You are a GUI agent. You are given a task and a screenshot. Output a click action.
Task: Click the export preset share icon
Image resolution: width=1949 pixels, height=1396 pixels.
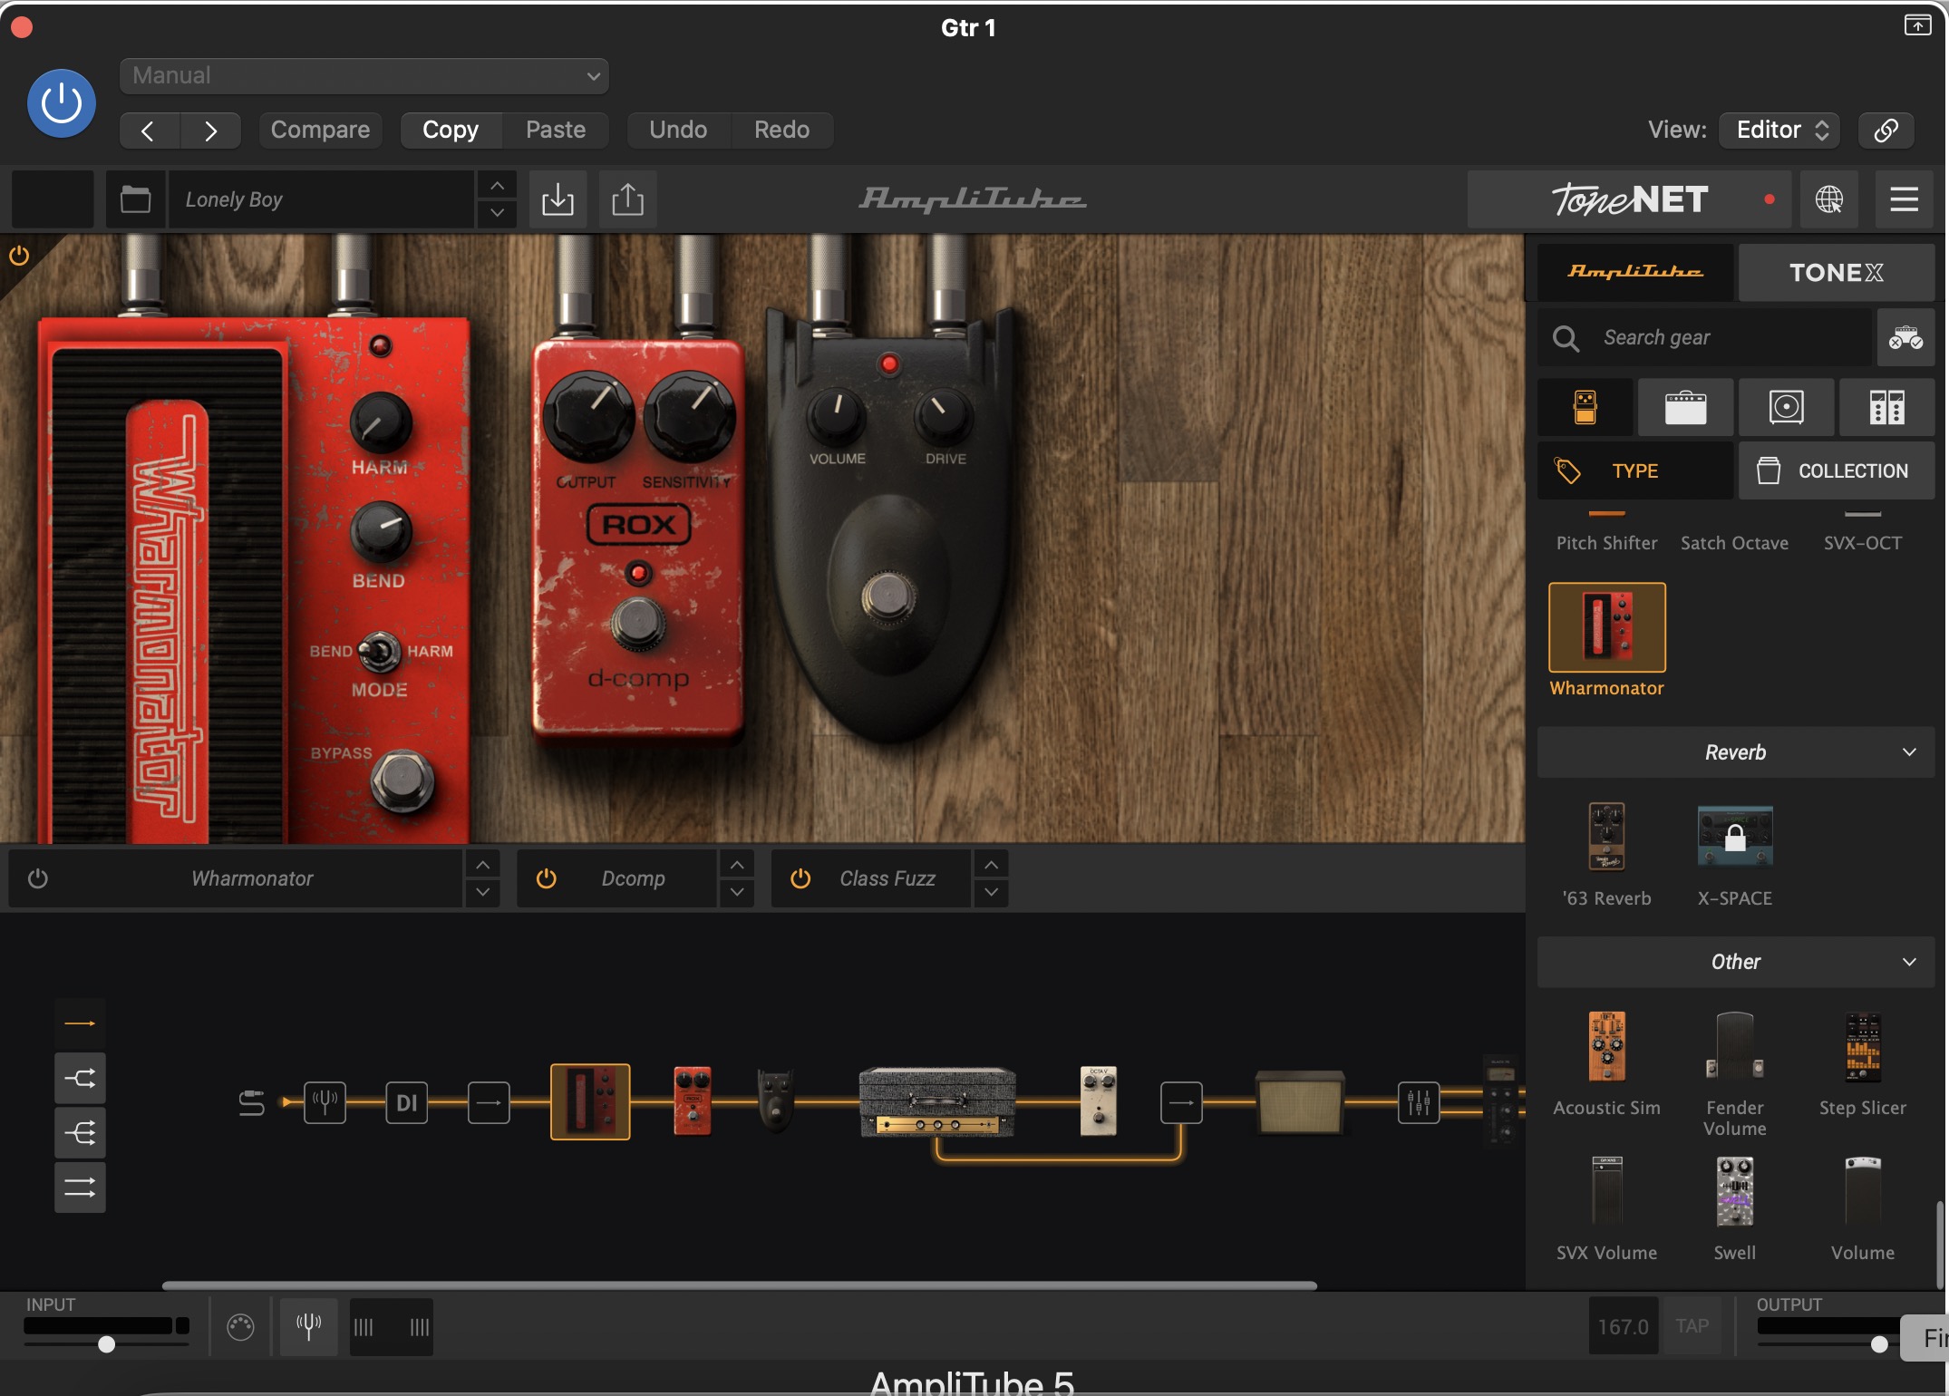tap(627, 199)
